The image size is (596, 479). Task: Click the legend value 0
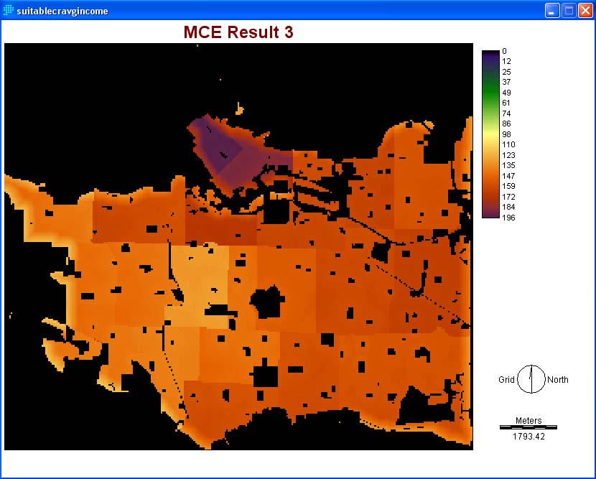coord(504,51)
